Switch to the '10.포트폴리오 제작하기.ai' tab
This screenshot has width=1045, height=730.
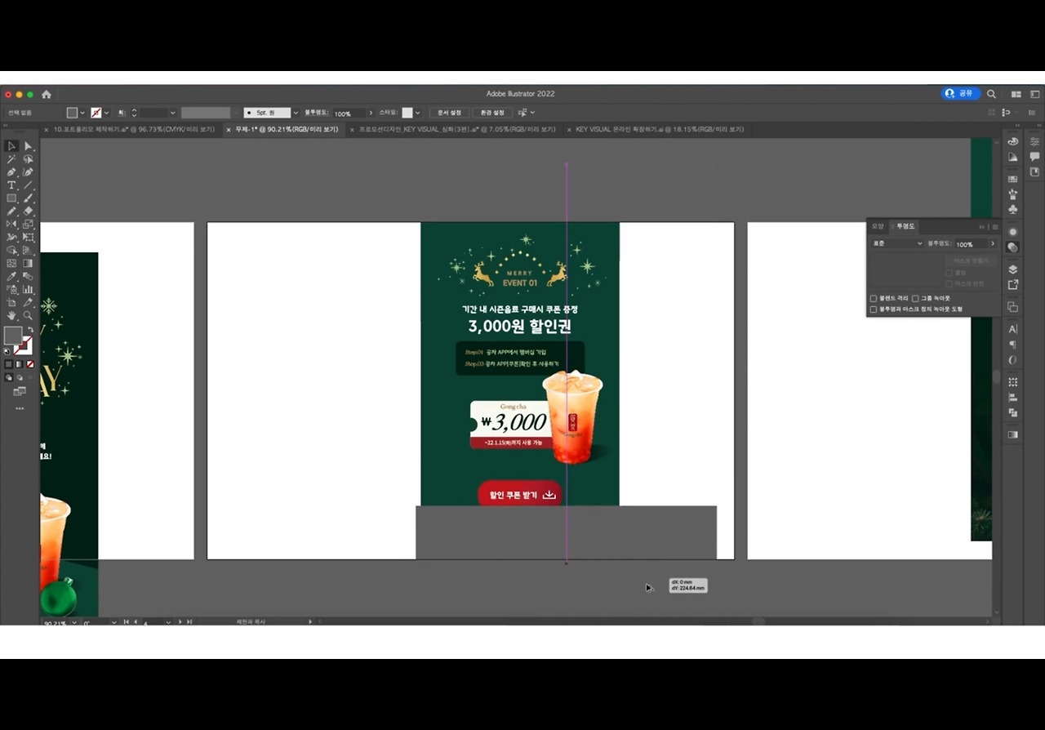(x=133, y=130)
